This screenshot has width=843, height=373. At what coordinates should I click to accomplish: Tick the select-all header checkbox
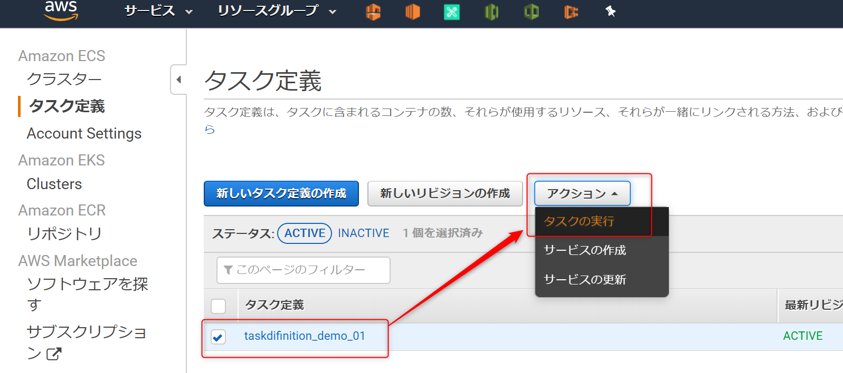coord(218,306)
